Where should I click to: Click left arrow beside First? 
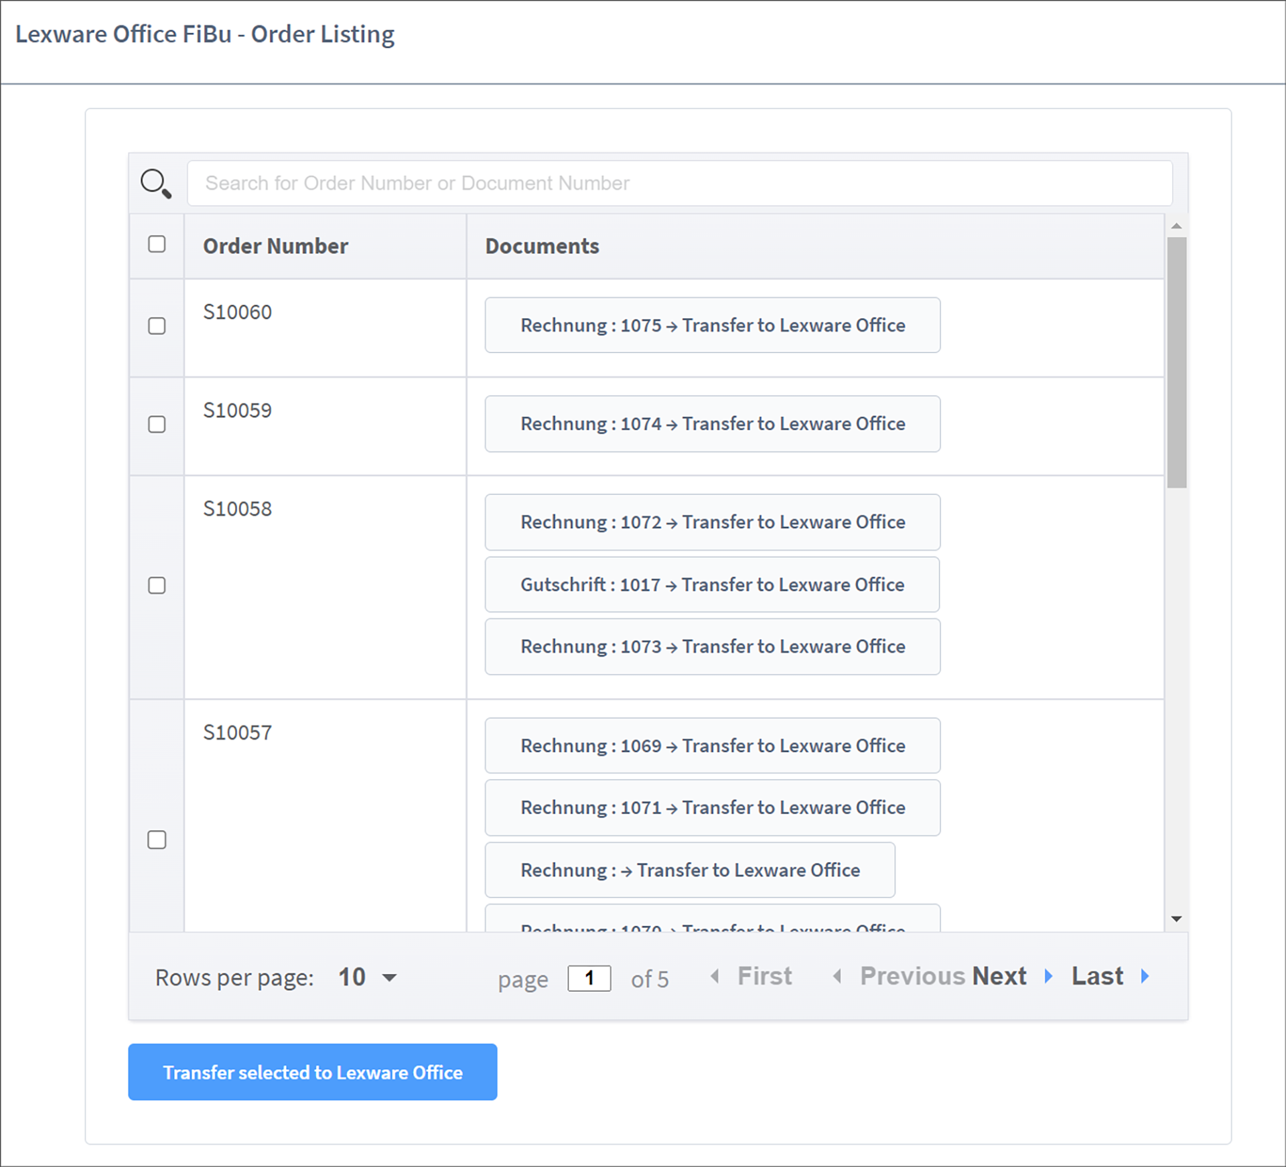click(715, 976)
